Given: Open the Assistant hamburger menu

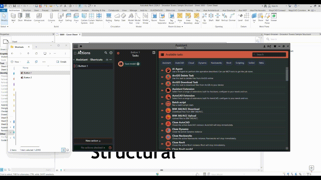Looking at the screenshot, I should pos(75,46).
